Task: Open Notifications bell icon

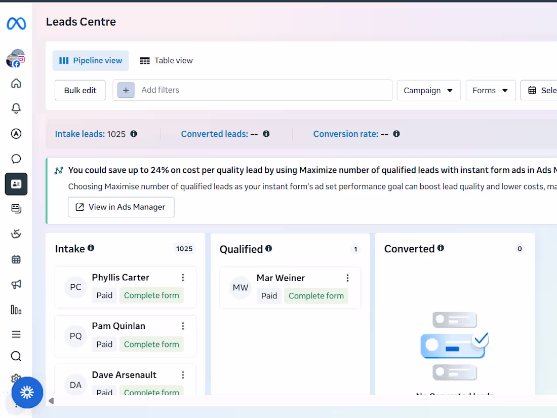Action: (16, 108)
